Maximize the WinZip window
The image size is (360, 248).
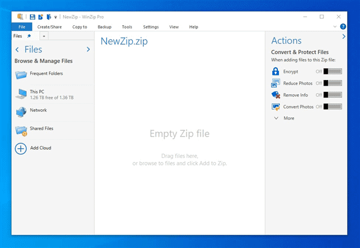pyautogui.click(x=322, y=17)
